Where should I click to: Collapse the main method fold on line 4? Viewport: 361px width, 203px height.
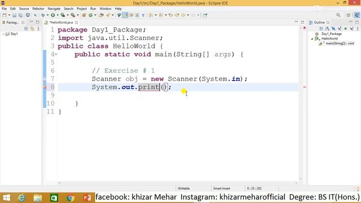[x=56, y=55]
